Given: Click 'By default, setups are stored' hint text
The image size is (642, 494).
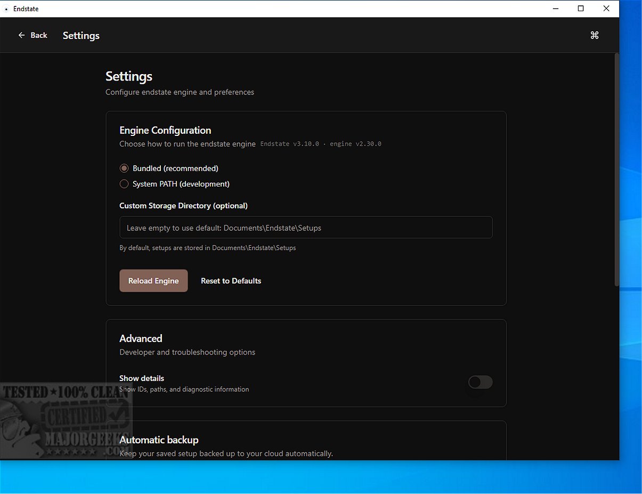Looking at the screenshot, I should click(207, 248).
